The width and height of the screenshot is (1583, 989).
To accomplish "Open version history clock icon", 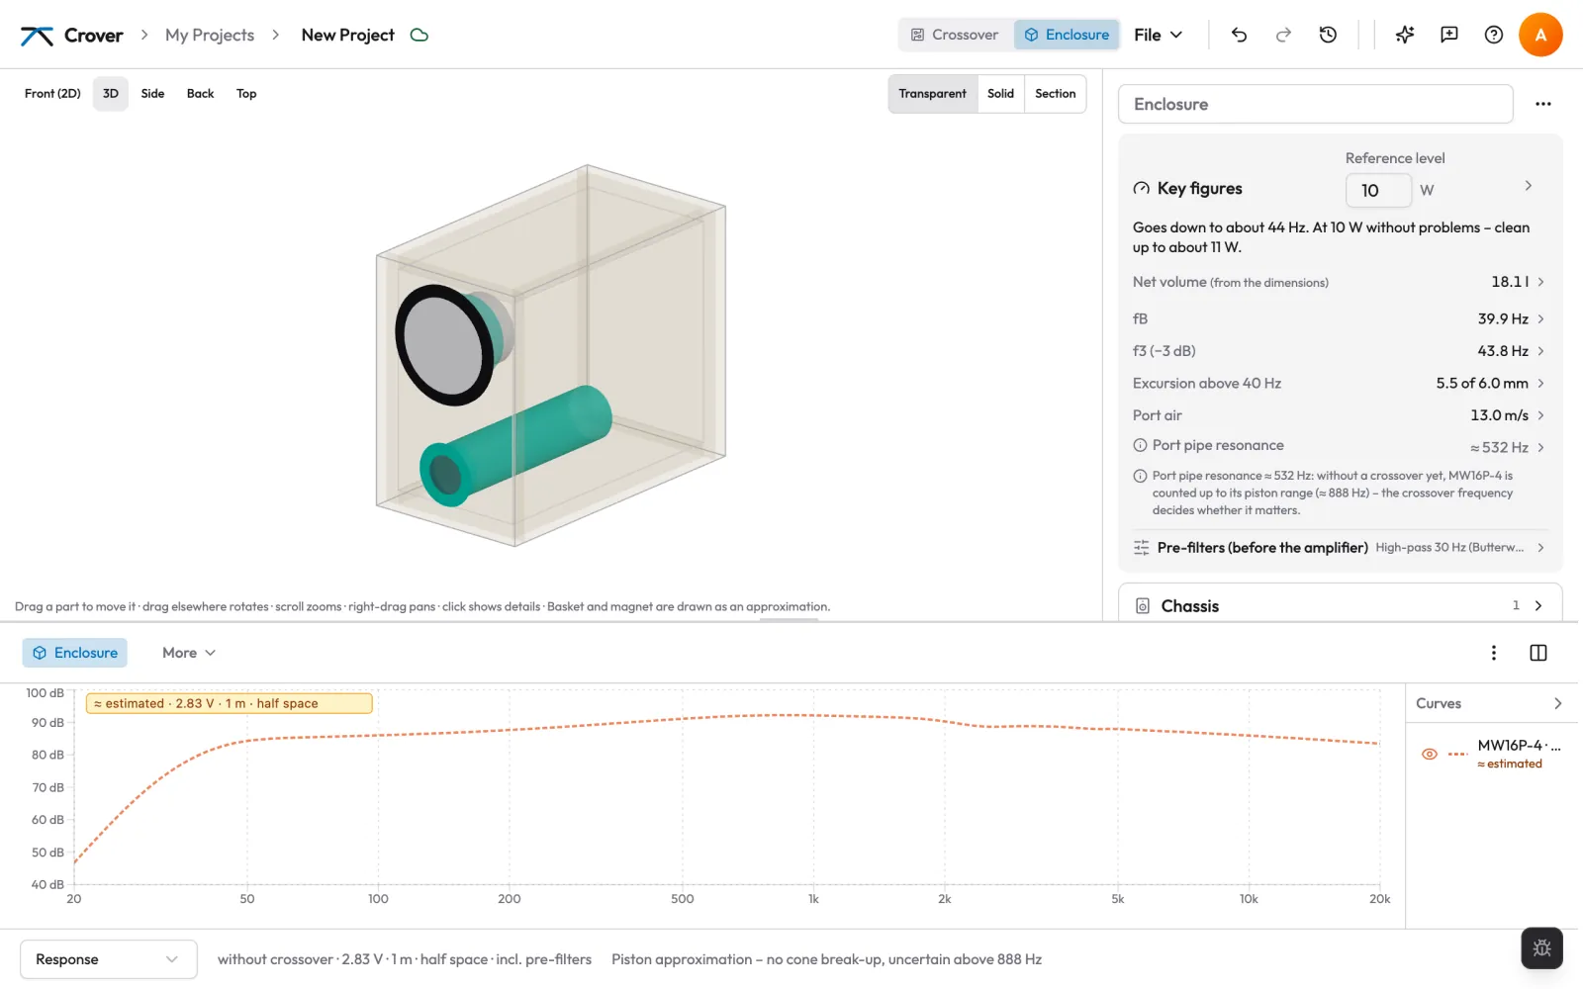I will 1328,35.
